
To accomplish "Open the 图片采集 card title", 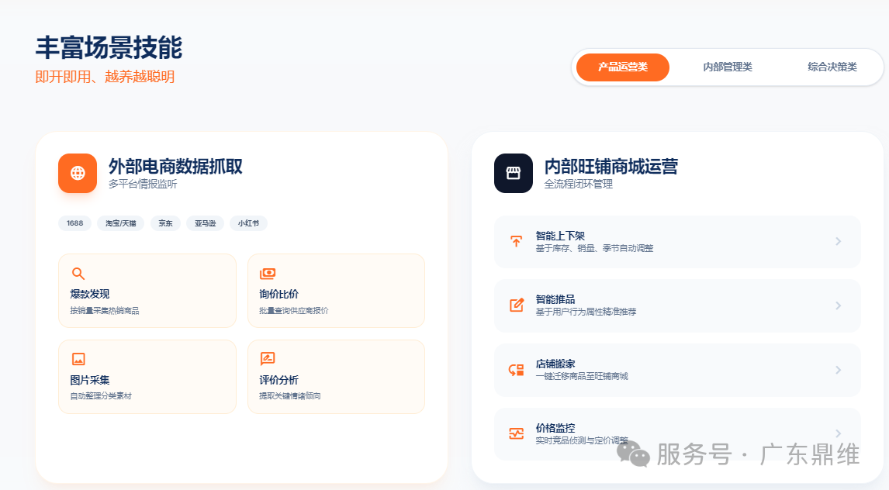I will pos(89,380).
